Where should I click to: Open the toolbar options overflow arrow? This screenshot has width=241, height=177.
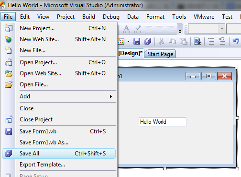pos(180,32)
